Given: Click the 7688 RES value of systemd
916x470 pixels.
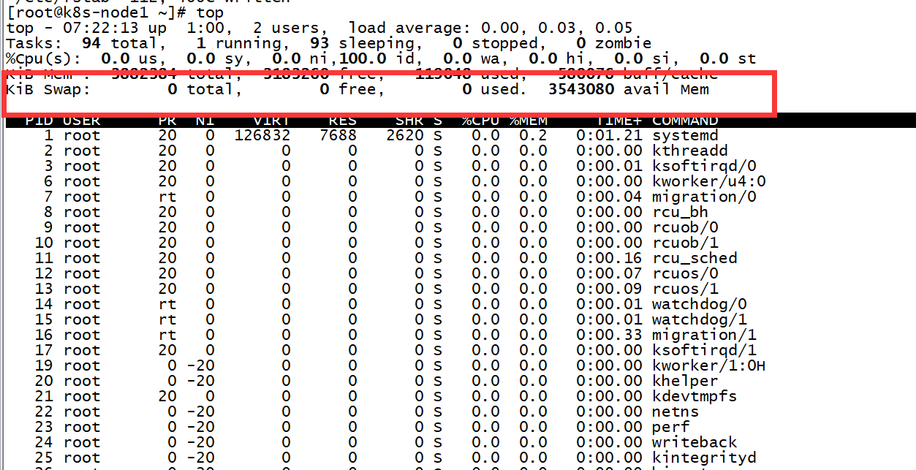Looking at the screenshot, I should 338,135.
